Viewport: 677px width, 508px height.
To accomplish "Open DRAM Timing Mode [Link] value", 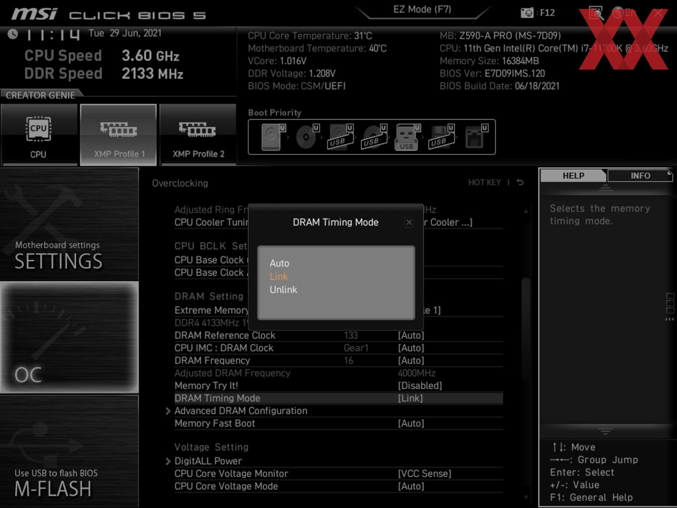I will pyautogui.click(x=410, y=398).
